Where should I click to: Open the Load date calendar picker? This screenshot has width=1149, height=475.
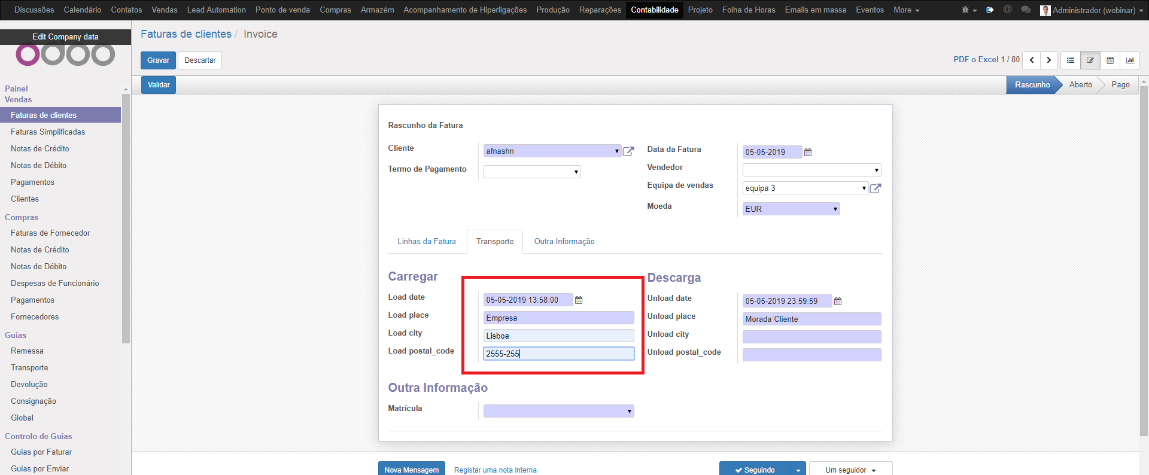[x=579, y=300]
